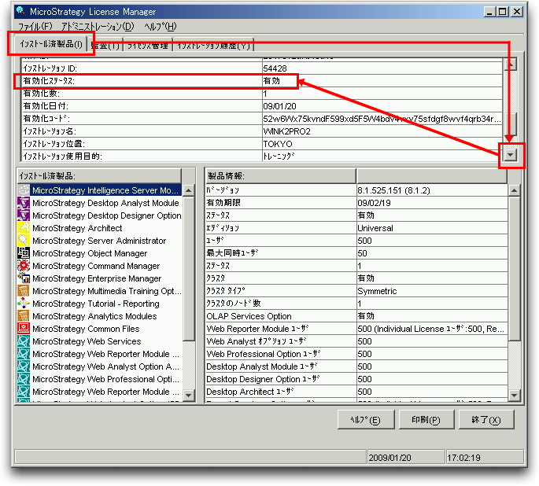Click the TOKYO installation location value
539x486 pixels.
[x=278, y=144]
